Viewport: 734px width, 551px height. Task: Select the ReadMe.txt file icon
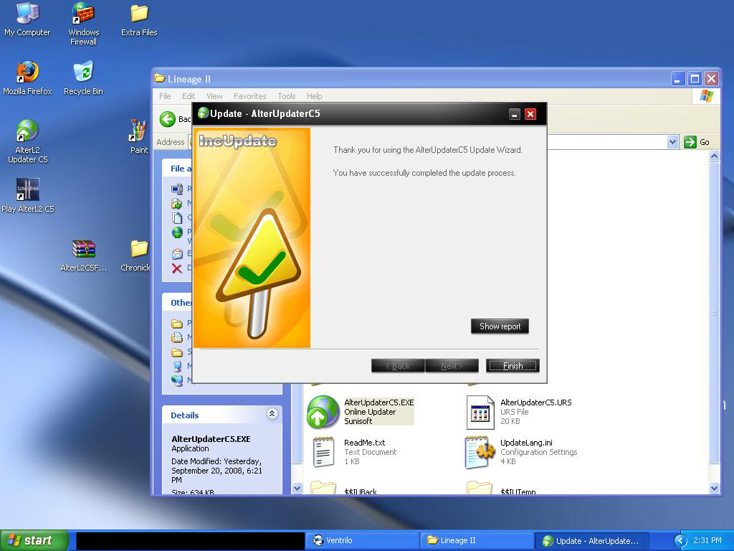coord(323,452)
